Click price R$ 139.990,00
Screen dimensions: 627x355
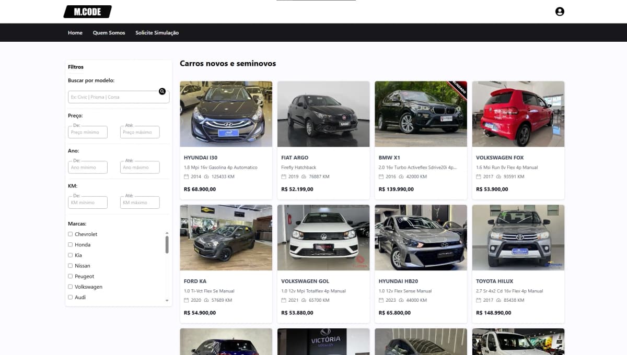click(396, 189)
